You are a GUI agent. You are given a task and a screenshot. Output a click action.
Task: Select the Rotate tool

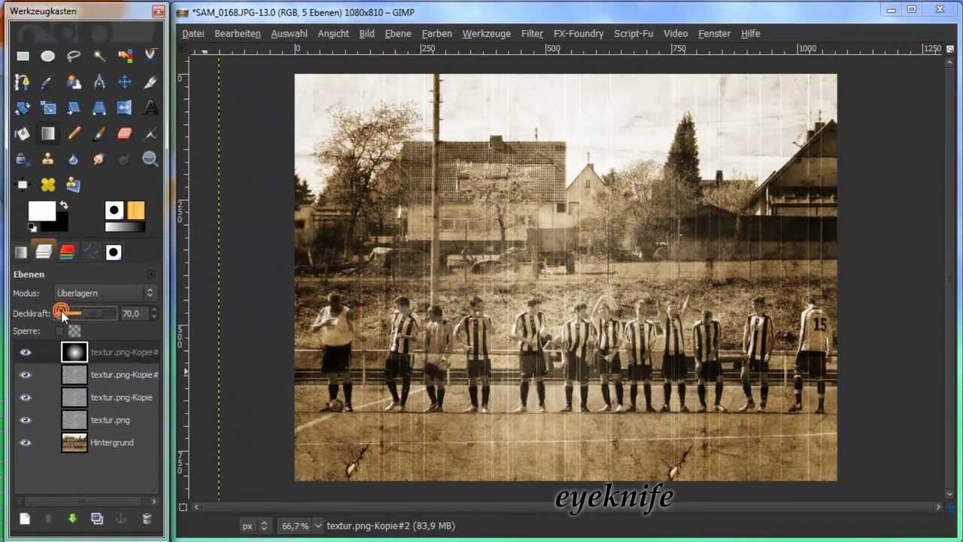pos(23,108)
